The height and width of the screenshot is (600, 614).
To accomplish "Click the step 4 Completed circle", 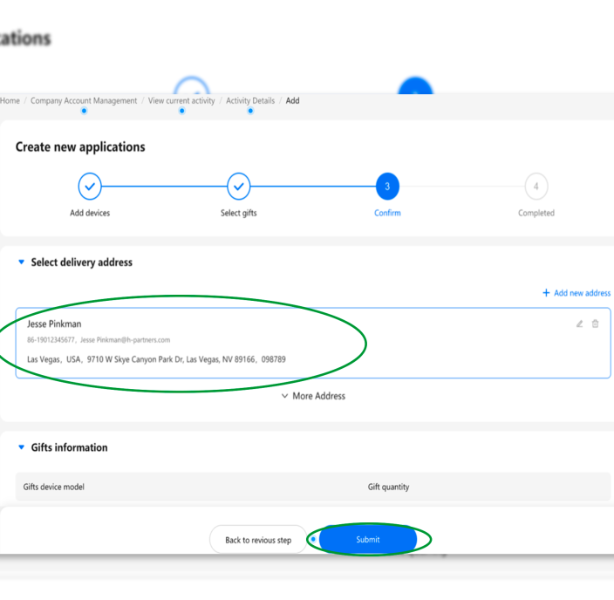I will tap(536, 187).
